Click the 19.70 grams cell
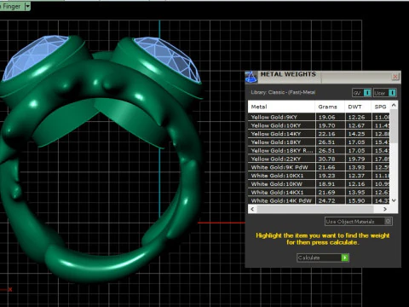409x307 pixels. coord(331,125)
